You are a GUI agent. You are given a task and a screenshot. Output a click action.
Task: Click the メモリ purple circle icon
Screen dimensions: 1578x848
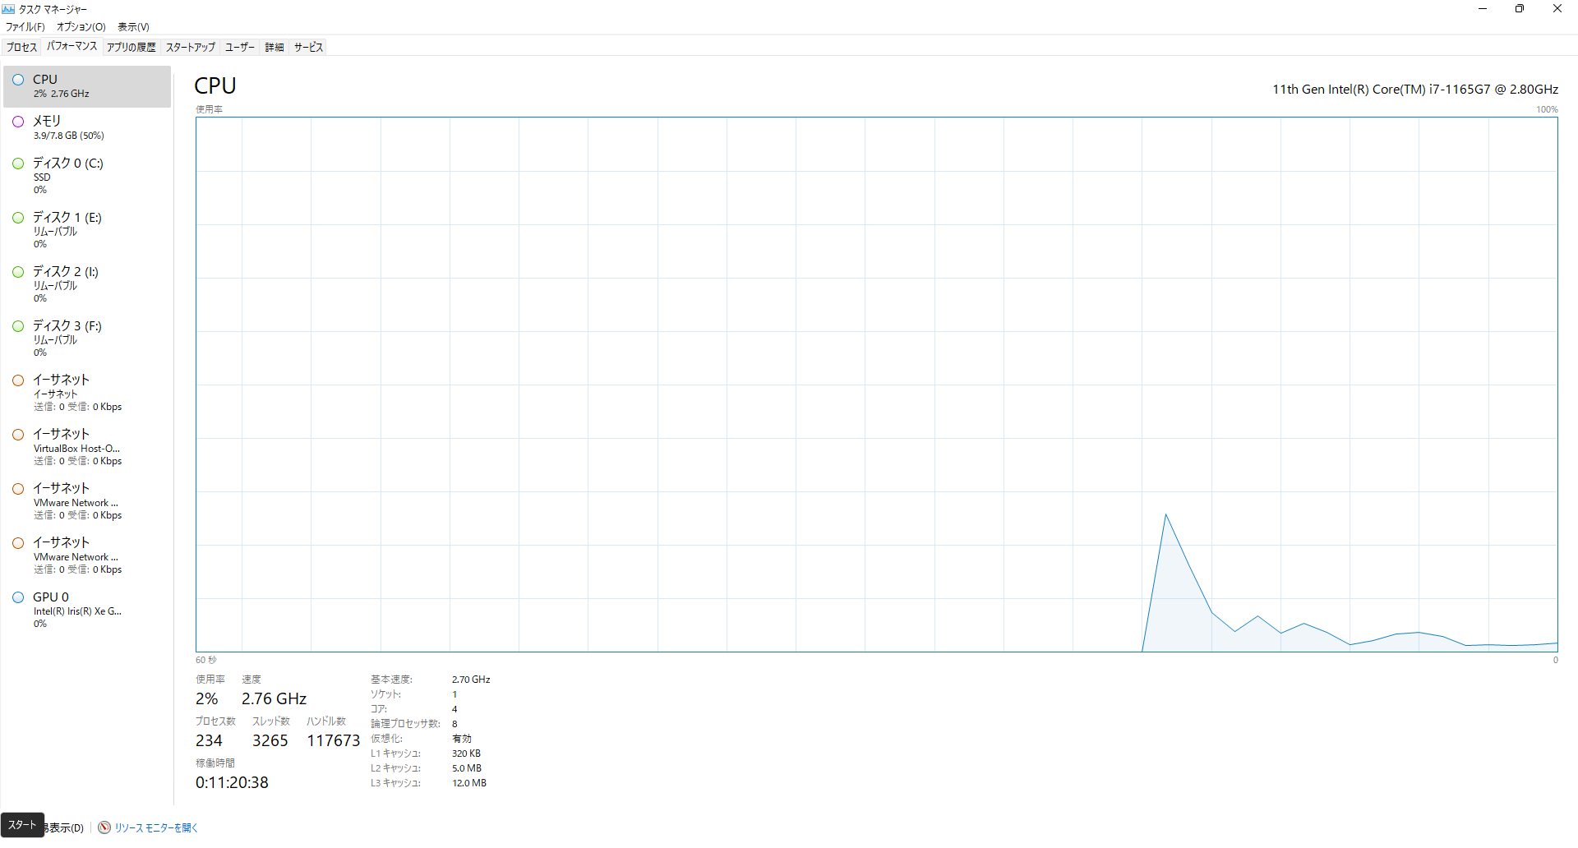18,122
